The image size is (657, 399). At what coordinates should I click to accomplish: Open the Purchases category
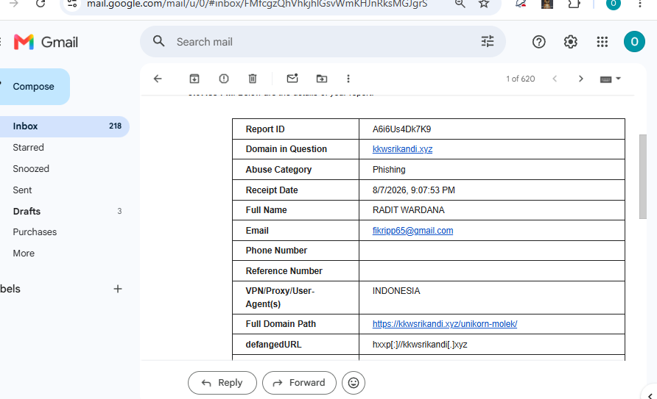(35, 232)
